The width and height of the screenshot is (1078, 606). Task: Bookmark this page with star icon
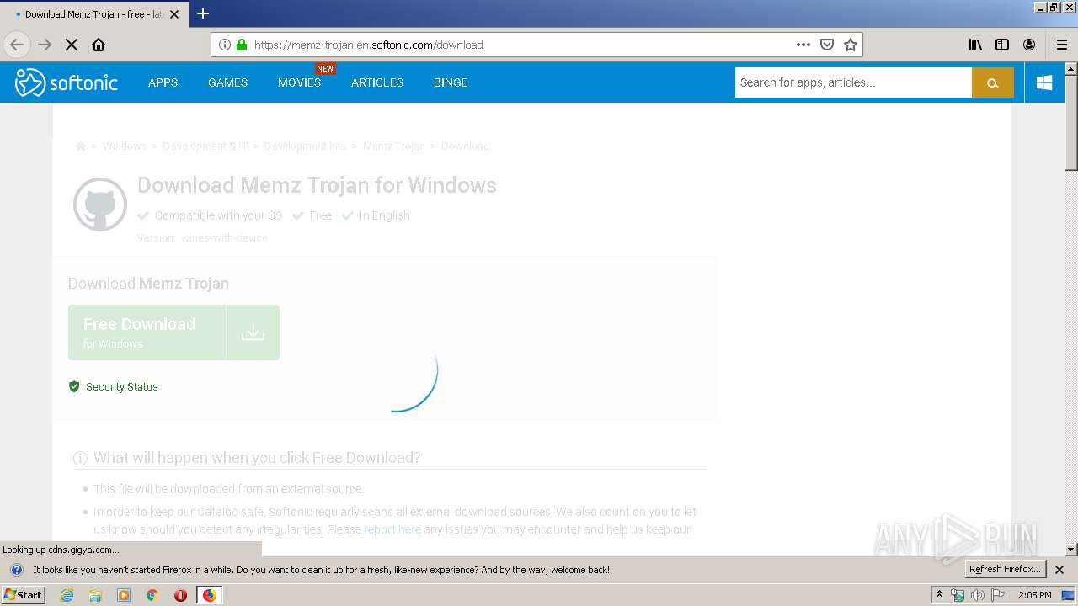click(851, 45)
